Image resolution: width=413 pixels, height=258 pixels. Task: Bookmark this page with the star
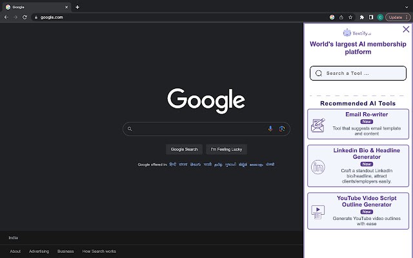[350, 17]
